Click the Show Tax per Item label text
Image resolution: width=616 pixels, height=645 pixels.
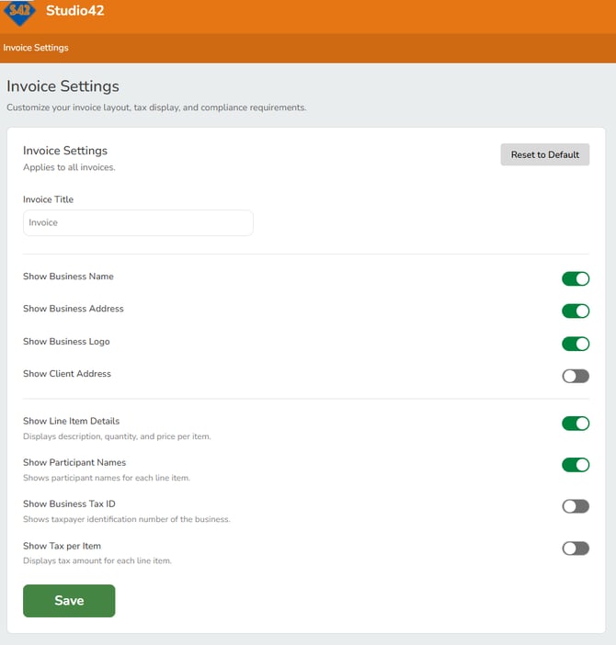(x=62, y=546)
